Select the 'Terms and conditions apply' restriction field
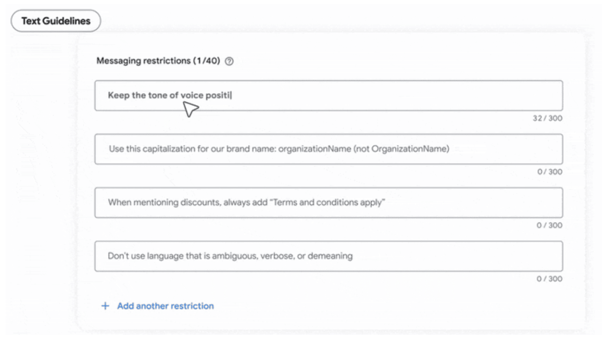602x339 pixels. click(x=328, y=202)
